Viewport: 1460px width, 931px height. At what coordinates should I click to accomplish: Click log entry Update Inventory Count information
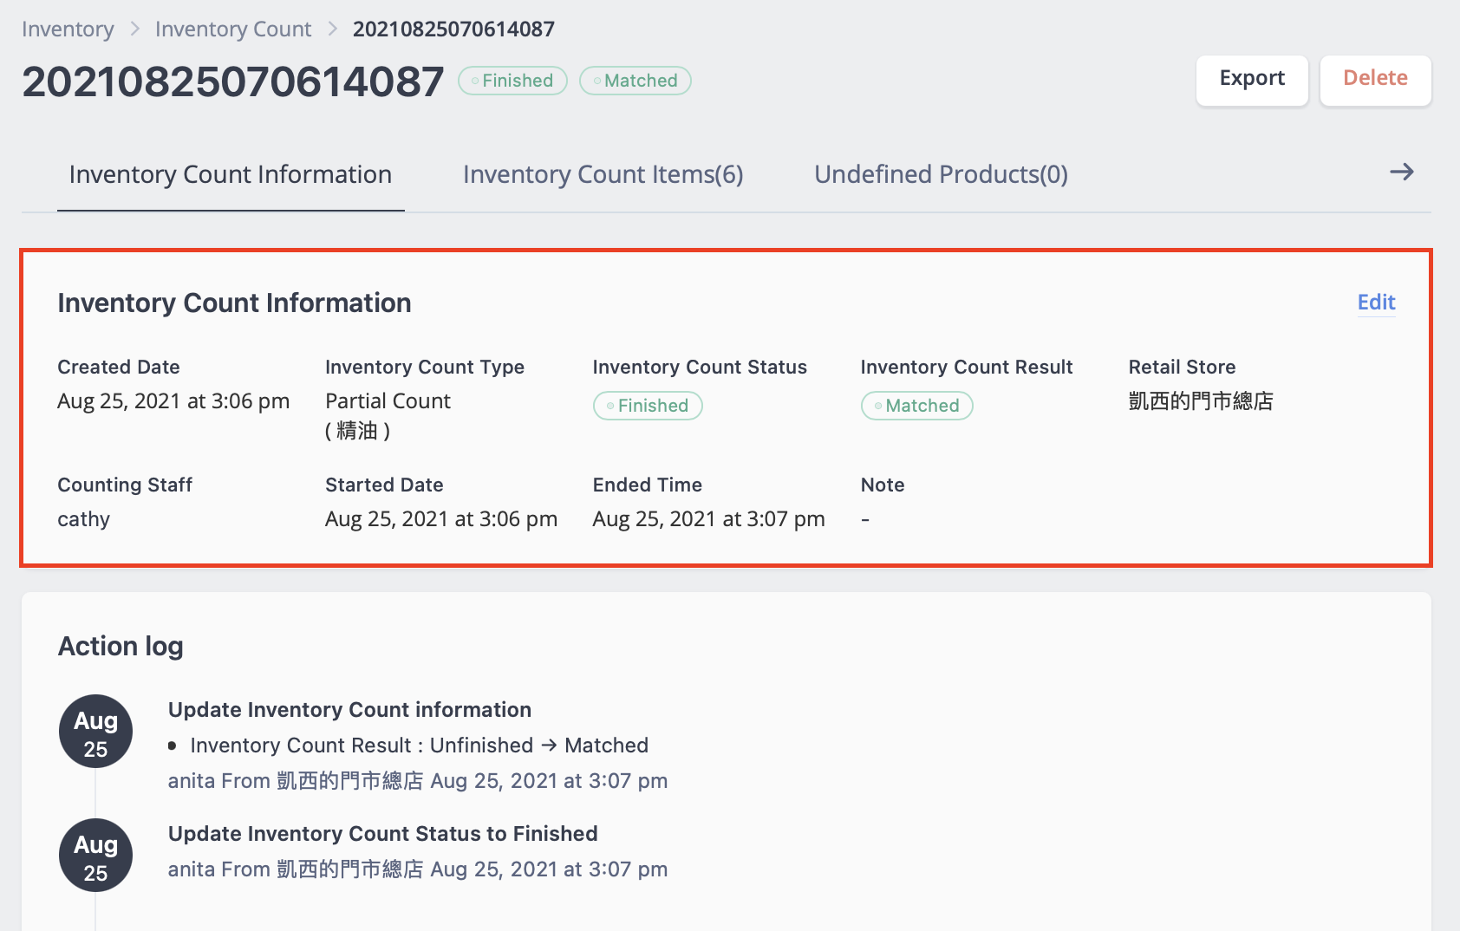349,710
